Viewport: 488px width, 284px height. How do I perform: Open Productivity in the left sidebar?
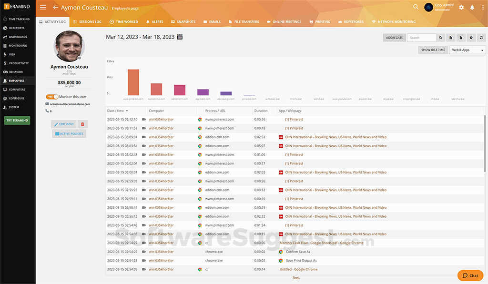pos(18,63)
